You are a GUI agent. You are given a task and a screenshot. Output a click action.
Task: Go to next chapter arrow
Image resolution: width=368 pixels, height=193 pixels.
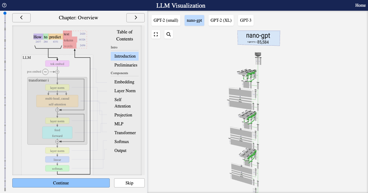[136, 18]
